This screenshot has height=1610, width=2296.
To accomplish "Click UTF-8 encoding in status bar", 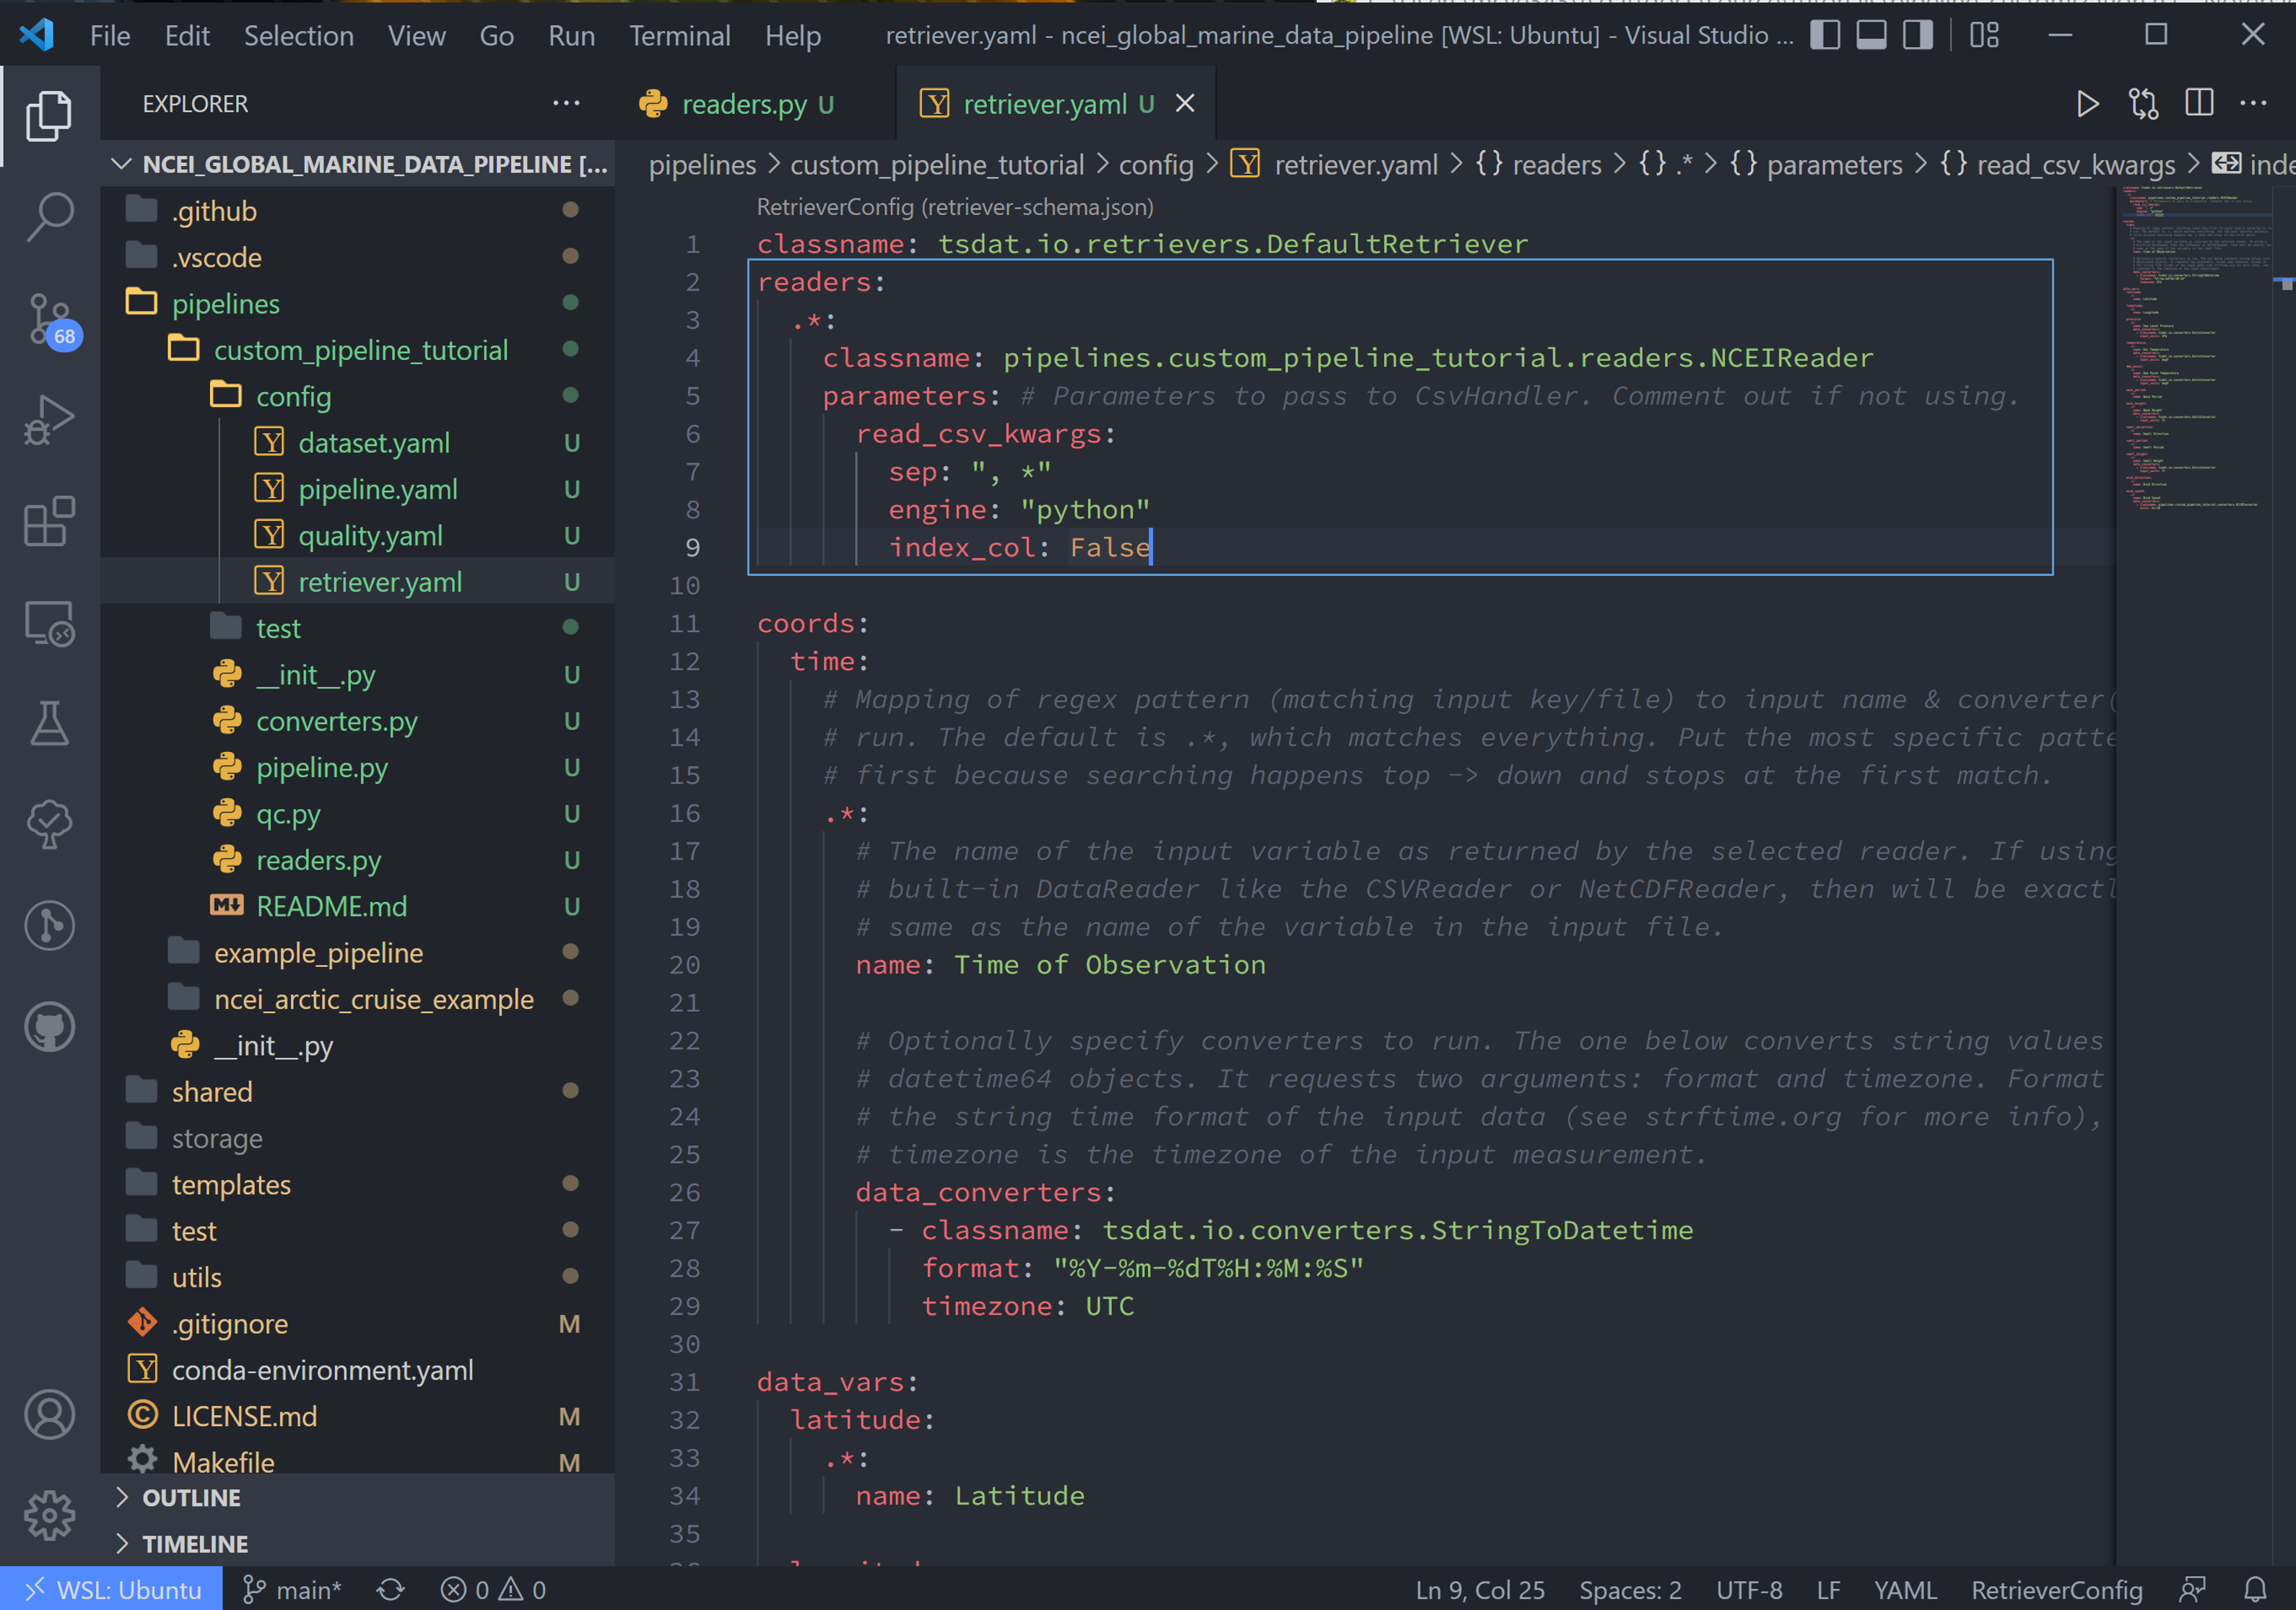I will point(1749,1589).
